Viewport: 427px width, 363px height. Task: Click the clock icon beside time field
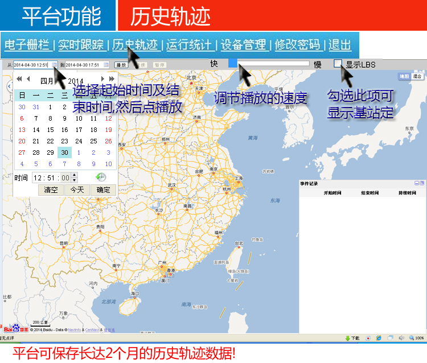tap(100, 177)
